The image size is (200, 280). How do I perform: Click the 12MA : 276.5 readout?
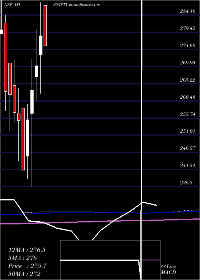[x=27, y=250]
